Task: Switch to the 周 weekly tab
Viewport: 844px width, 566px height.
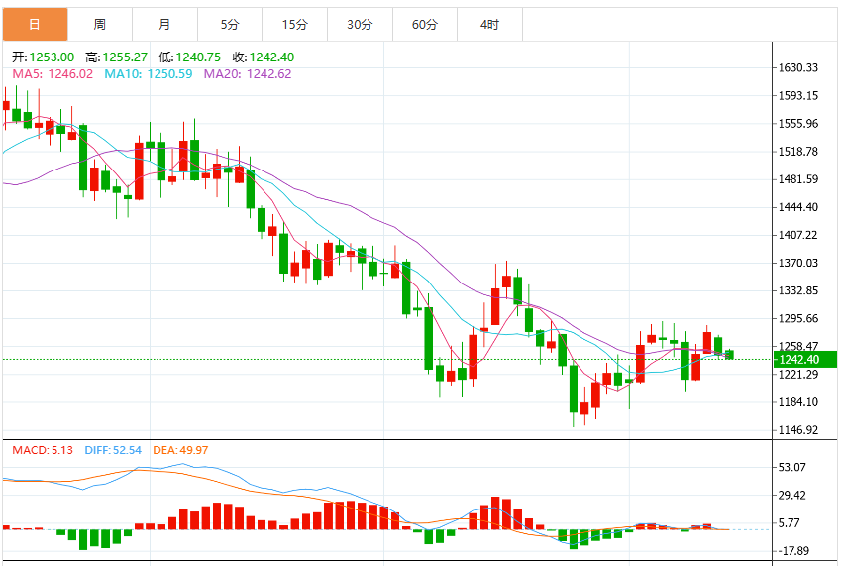Action: coord(100,24)
